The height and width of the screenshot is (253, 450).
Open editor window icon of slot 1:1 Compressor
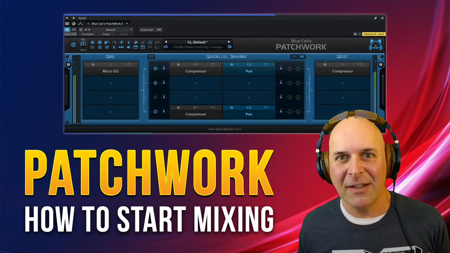[x=213, y=65]
